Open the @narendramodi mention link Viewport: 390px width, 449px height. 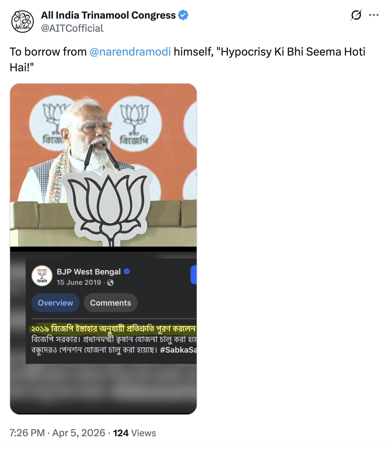pos(130,52)
